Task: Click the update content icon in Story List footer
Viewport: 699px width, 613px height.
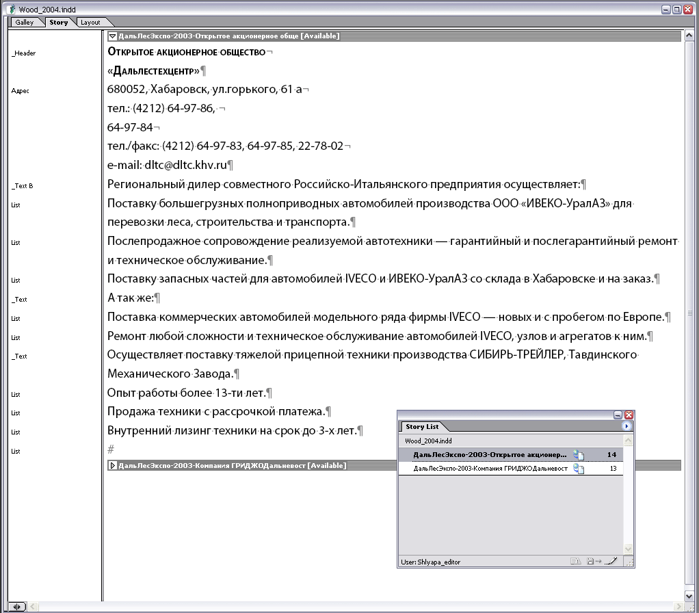Action: (x=575, y=561)
